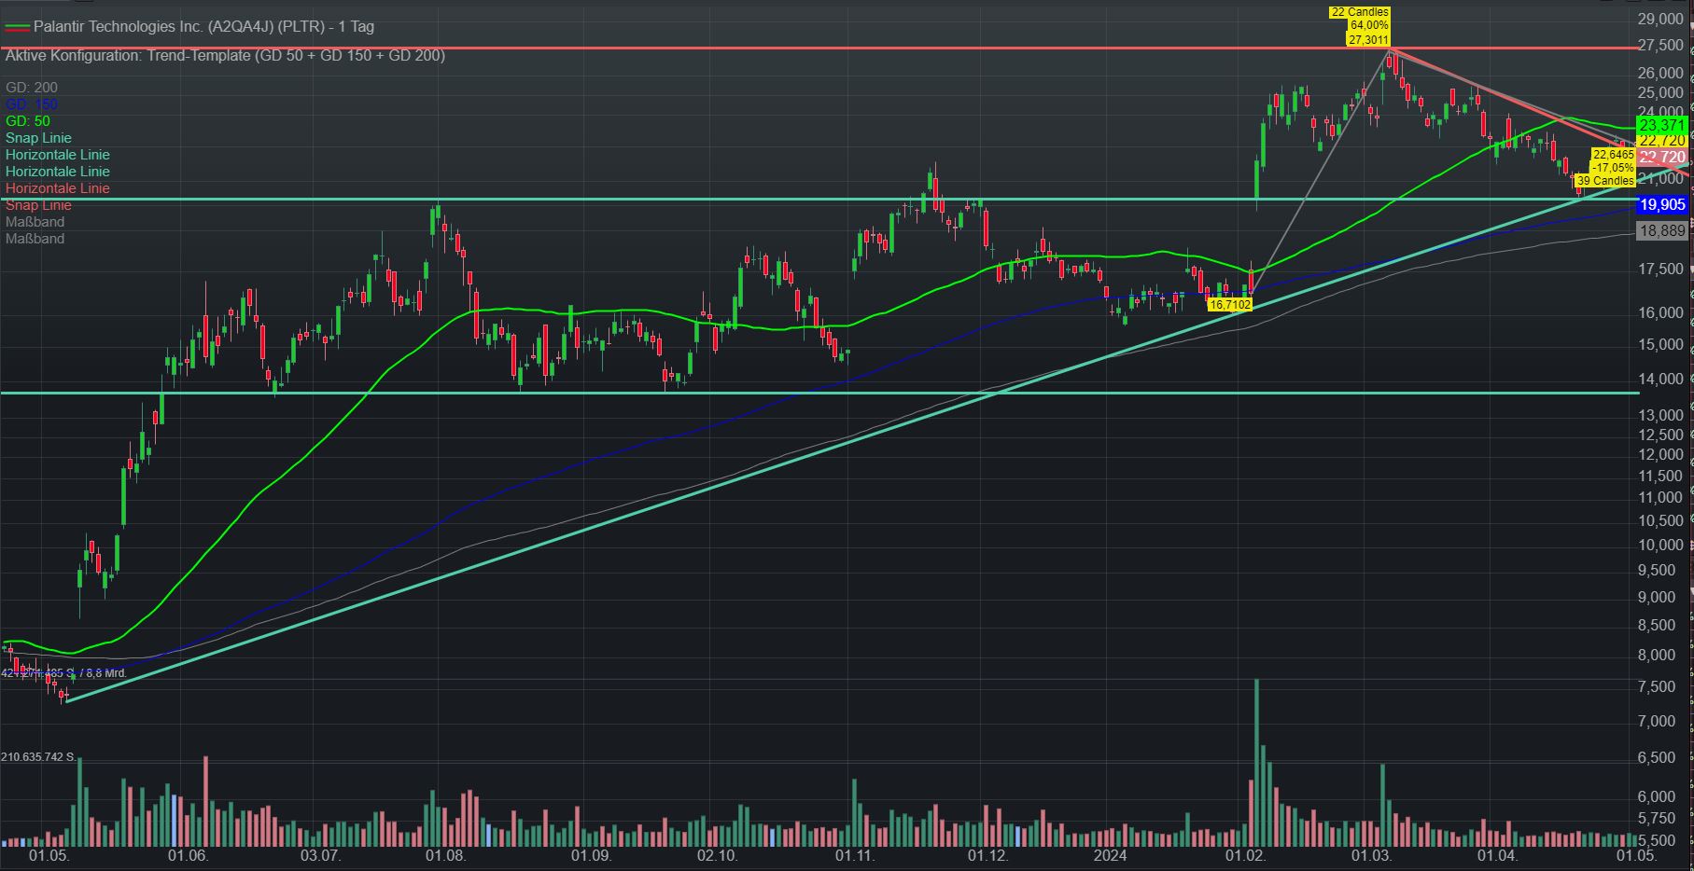
Task: Select the 16,7102 measurement start label
Action: coord(1230,304)
